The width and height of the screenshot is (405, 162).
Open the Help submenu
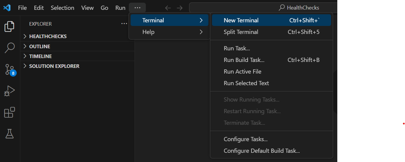coord(169,32)
